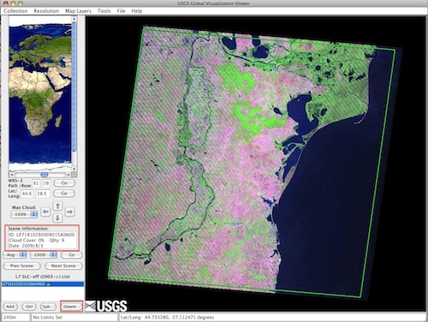Viewport: 428px width, 322px height.
Task: Click the left arrow scene navigation button
Action: coord(45,212)
